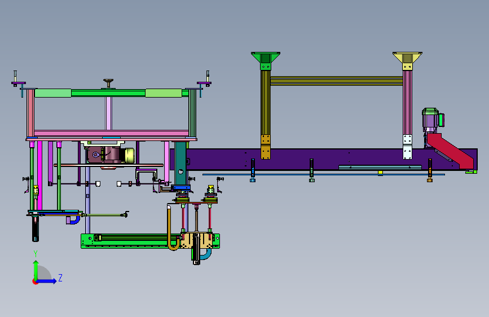
Task: Click the blue Z axis arrow of the triad
Action: click(47, 281)
